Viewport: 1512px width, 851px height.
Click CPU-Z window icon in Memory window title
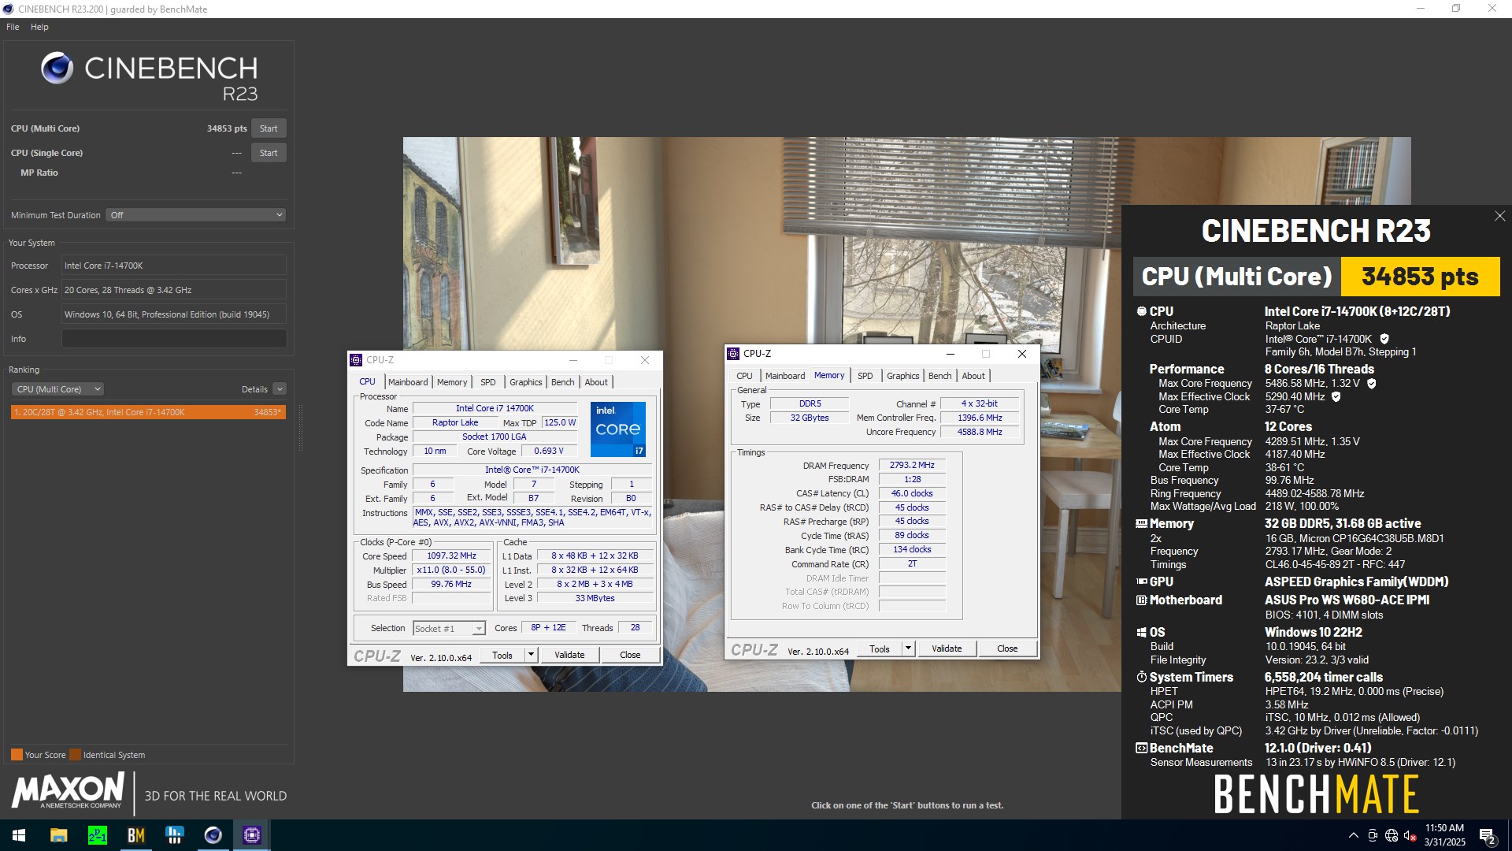click(x=733, y=354)
